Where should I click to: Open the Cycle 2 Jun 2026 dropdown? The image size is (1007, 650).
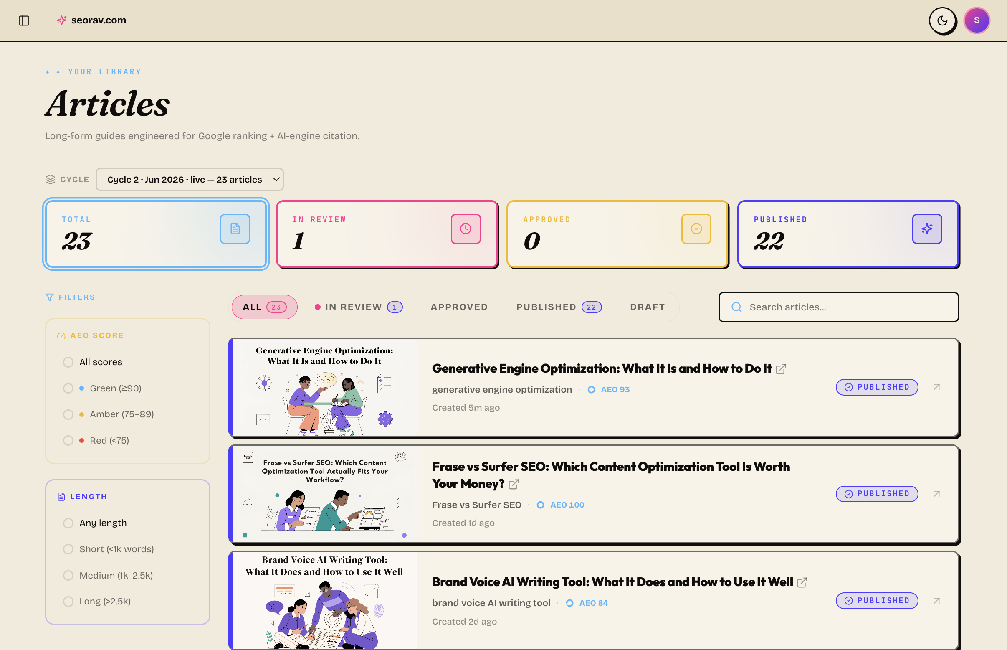(x=190, y=179)
